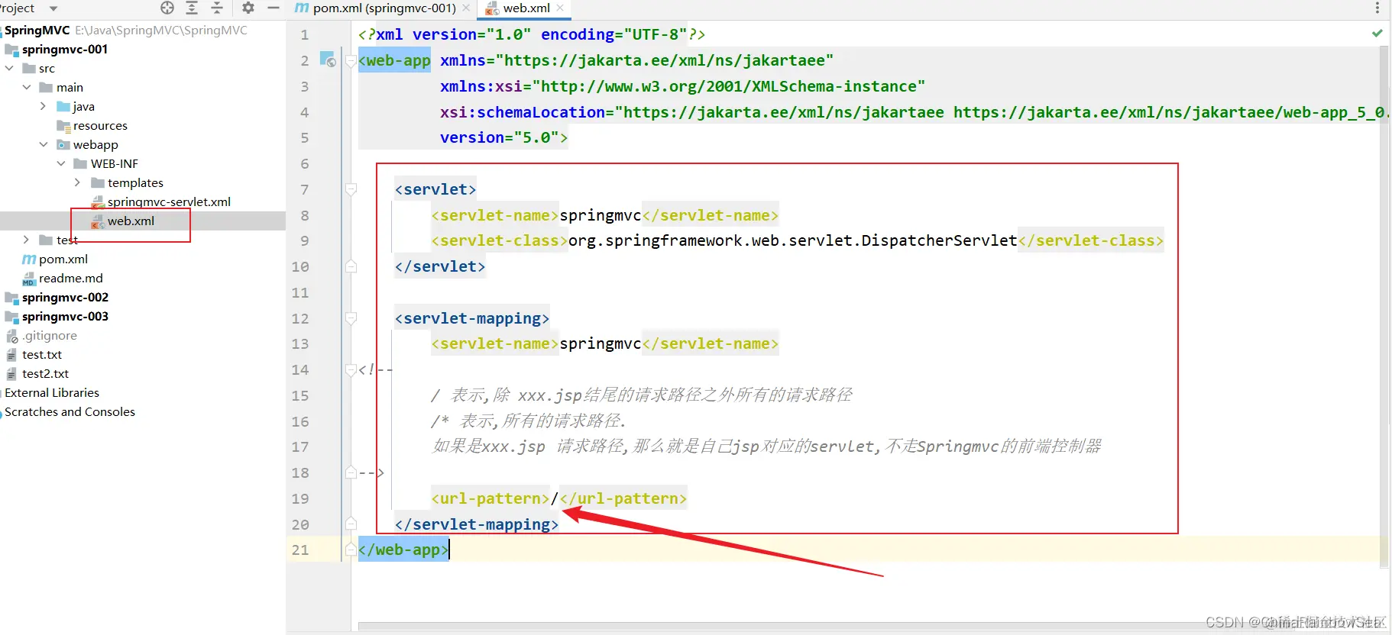The image size is (1392, 635).
Task: Open Project panel settings gear
Action: click(x=248, y=8)
